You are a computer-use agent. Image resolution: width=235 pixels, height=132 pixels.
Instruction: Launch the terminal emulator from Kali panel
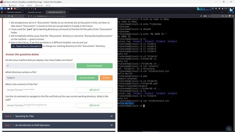pos(17,8)
